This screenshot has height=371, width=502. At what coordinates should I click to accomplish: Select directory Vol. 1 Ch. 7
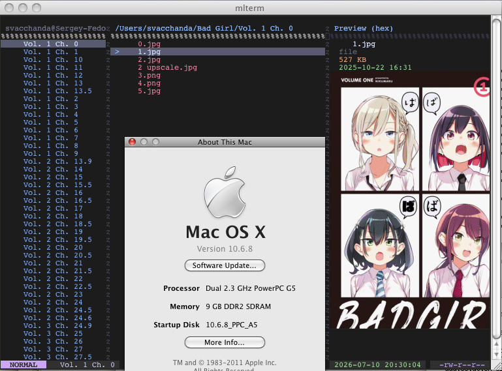pyautogui.click(x=50, y=138)
